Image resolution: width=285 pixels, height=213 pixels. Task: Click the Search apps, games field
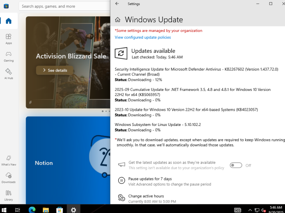tap(65, 6)
